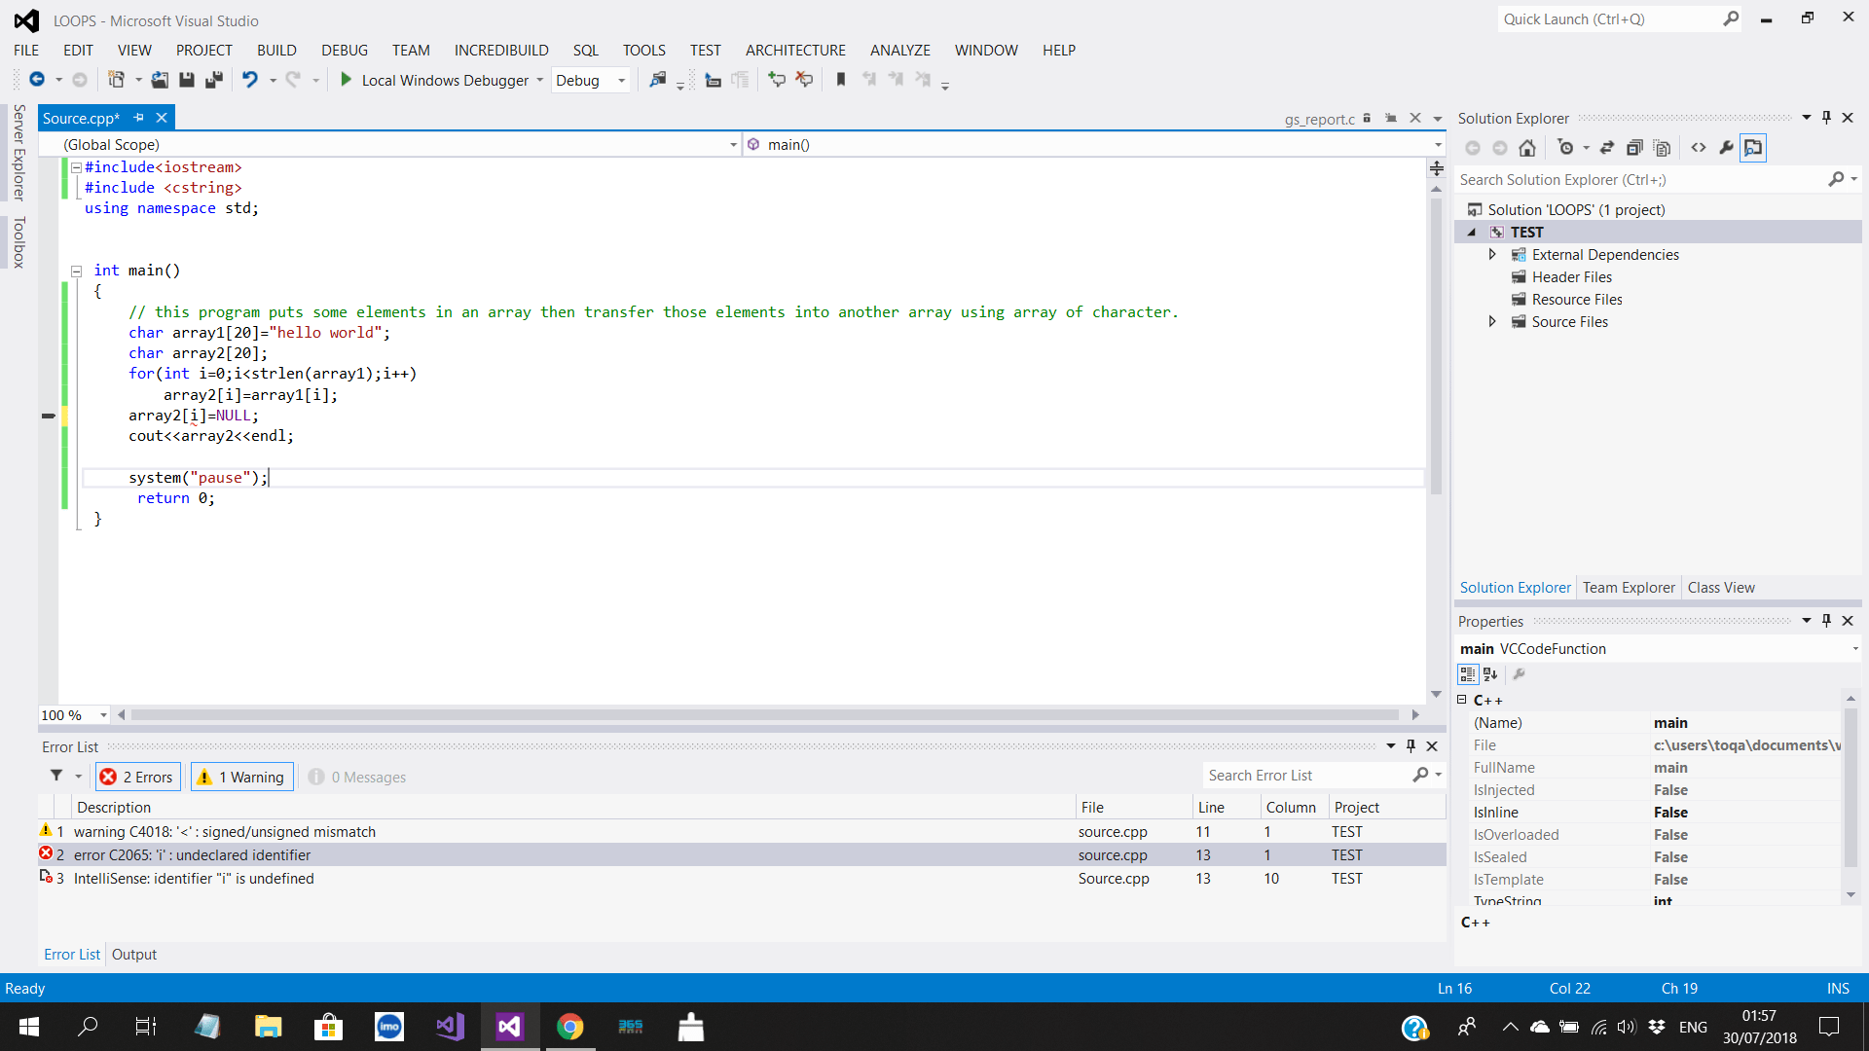This screenshot has height=1051, width=1869.
Task: Click the Save All icon on the toolbar
Action: click(x=214, y=80)
